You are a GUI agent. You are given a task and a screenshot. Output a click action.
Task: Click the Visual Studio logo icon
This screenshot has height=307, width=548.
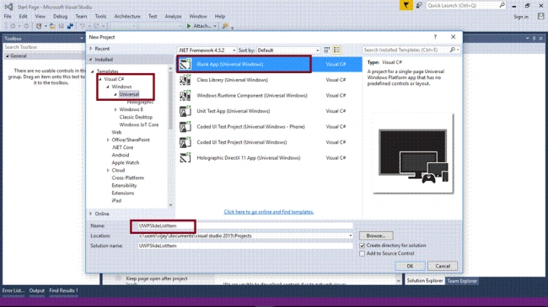tap(8, 7)
